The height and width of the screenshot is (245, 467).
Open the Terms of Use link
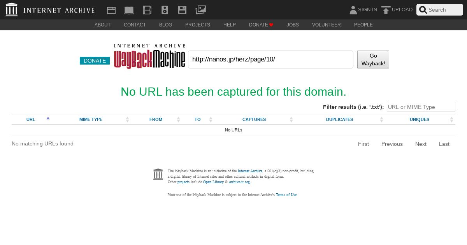tap(286, 195)
